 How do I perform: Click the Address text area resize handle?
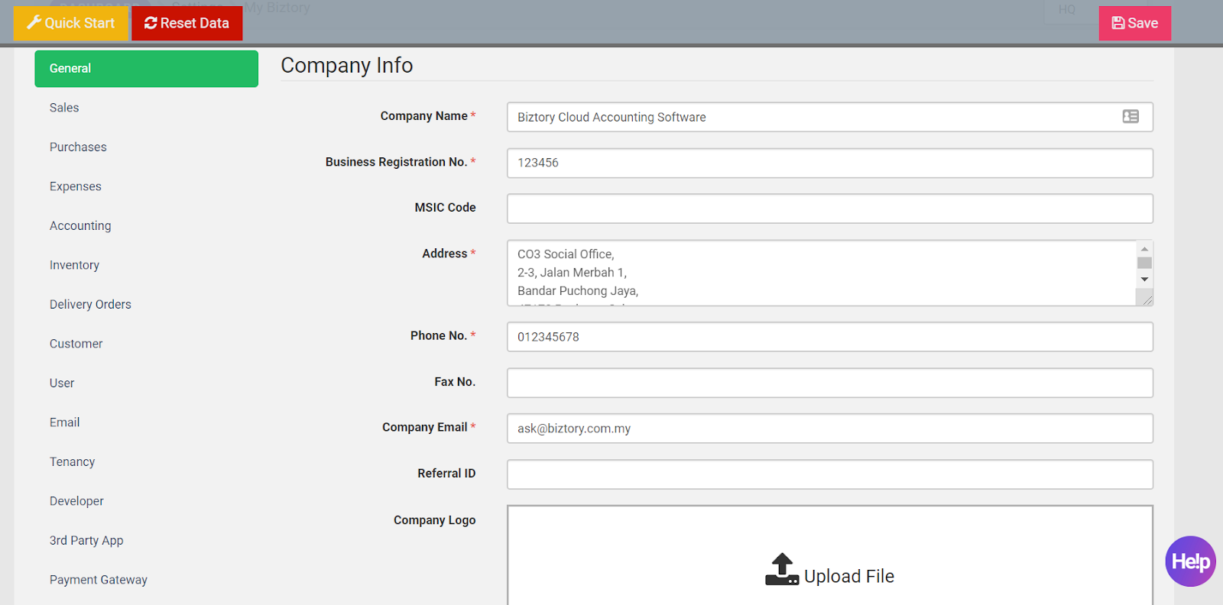[x=1147, y=300]
